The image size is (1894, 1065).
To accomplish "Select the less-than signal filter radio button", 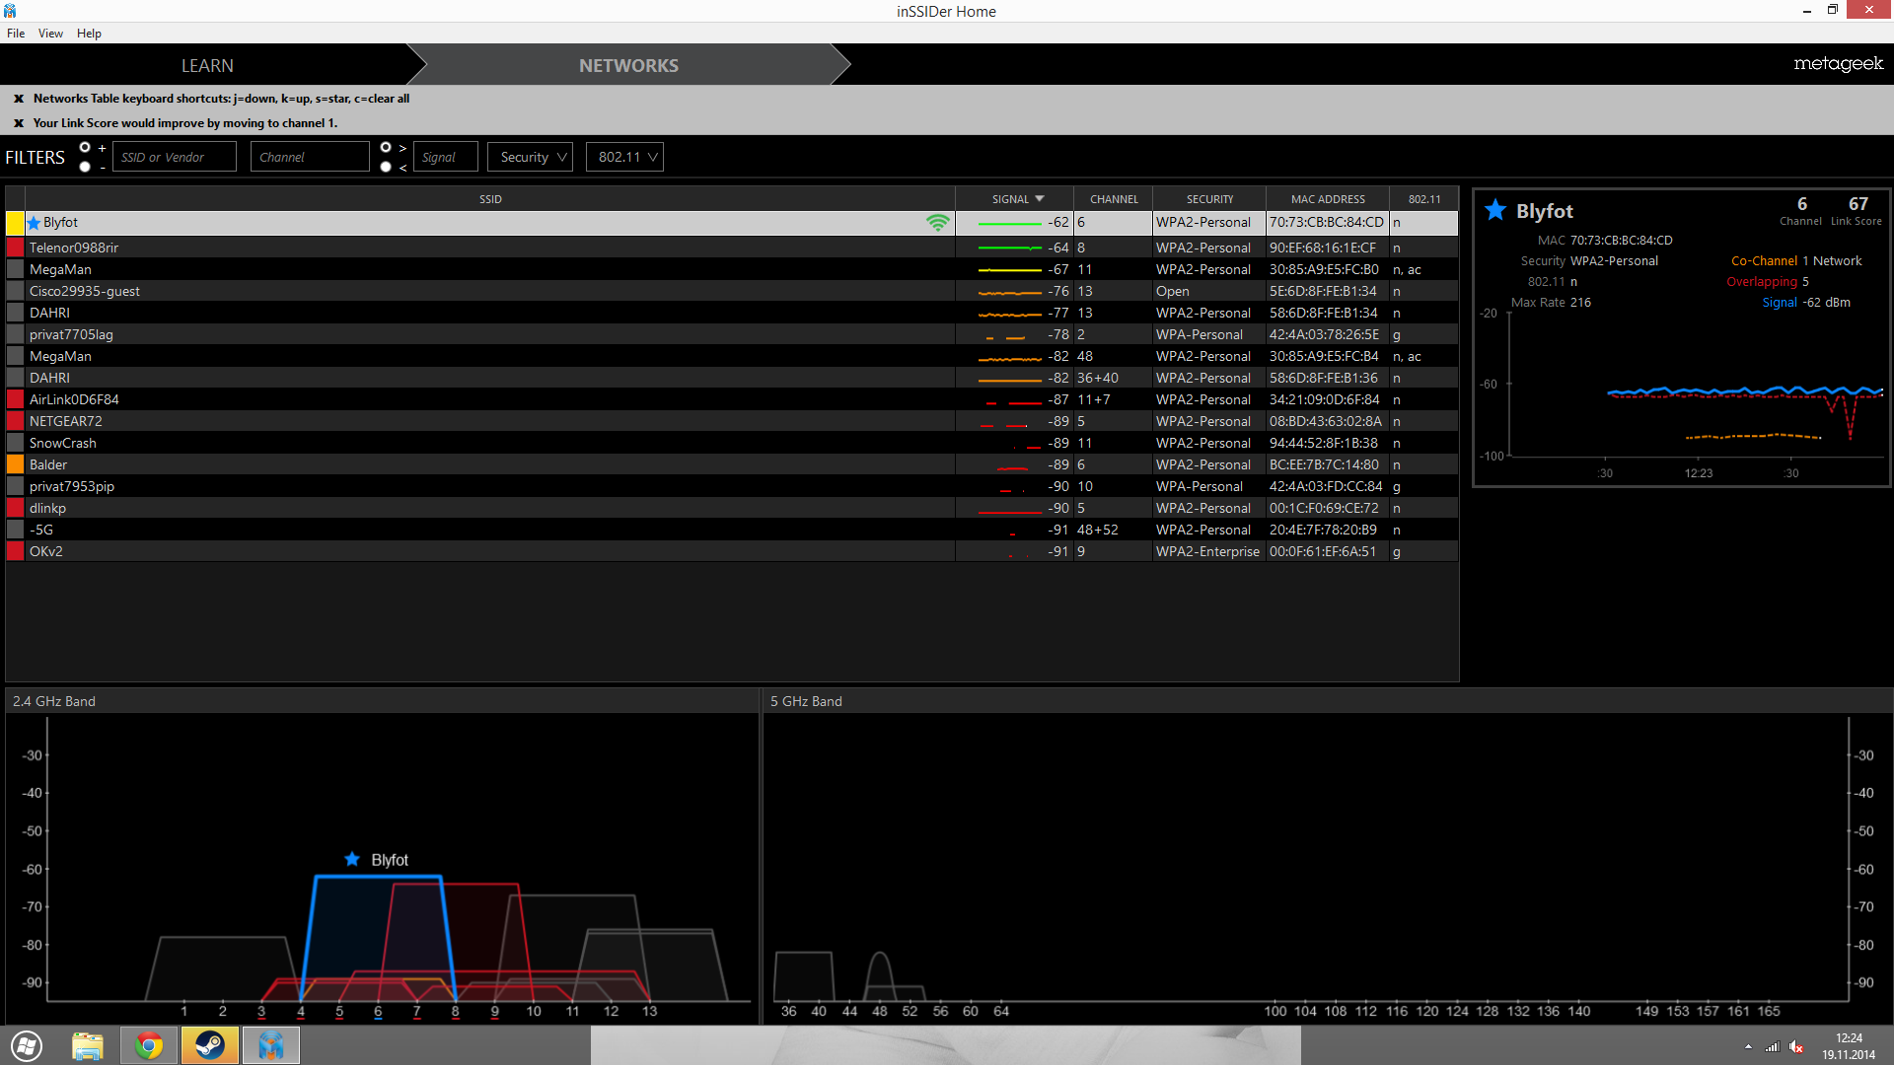I will pyautogui.click(x=386, y=167).
